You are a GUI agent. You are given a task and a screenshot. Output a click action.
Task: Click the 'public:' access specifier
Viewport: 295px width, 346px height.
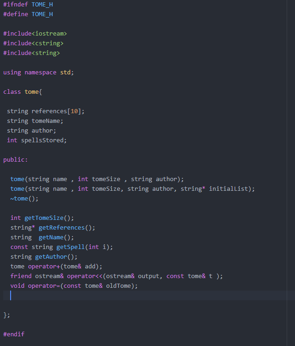[x=15, y=160]
